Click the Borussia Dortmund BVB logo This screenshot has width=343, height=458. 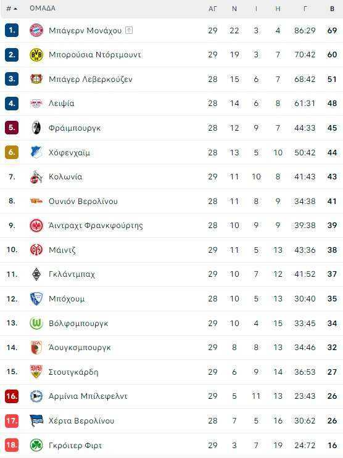pyautogui.click(x=36, y=55)
